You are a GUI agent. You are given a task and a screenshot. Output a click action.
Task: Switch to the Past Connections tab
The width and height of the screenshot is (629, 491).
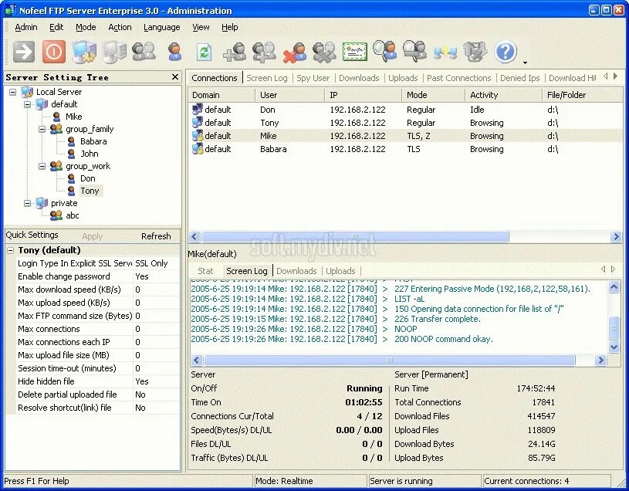(458, 78)
